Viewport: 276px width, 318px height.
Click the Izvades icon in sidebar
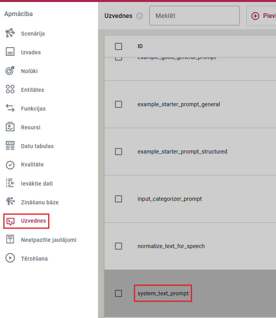tap(10, 52)
